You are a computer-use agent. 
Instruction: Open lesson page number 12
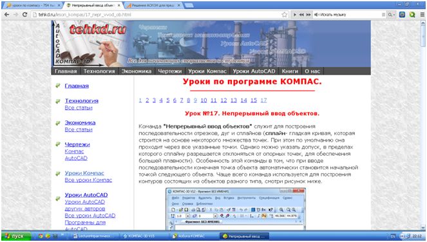coord(223,100)
